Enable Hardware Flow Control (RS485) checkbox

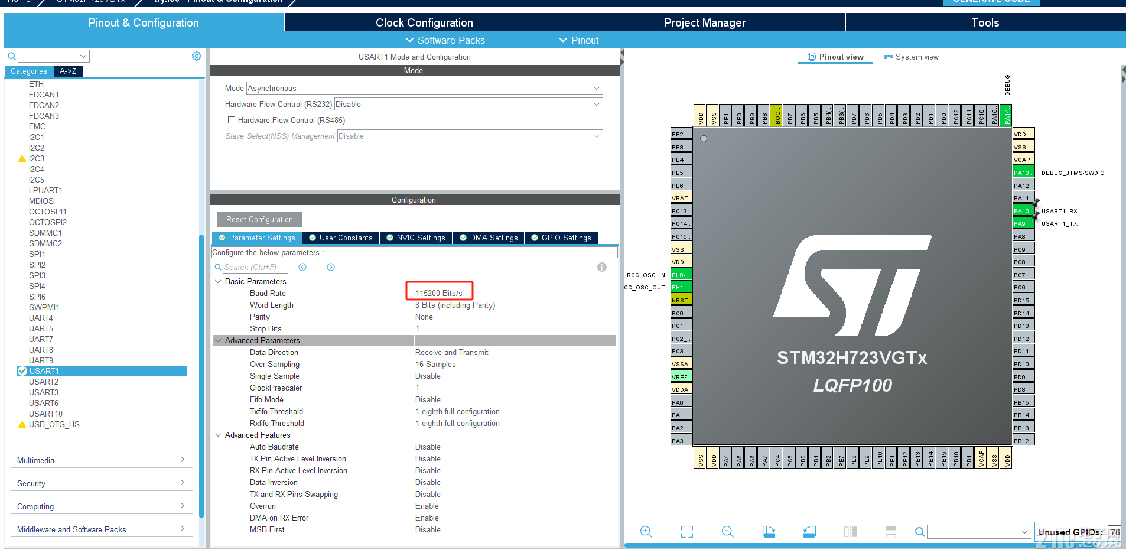(x=232, y=120)
